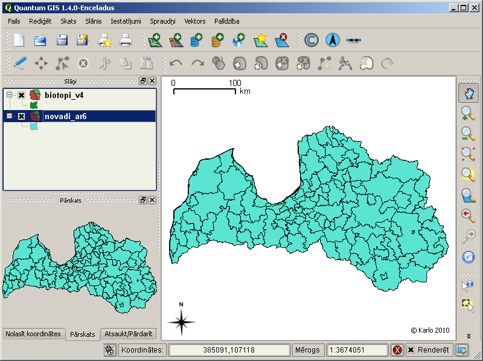Toggle visibility of the biotopi_v4 layer
The width and height of the screenshot is (483, 361).
click(x=21, y=95)
